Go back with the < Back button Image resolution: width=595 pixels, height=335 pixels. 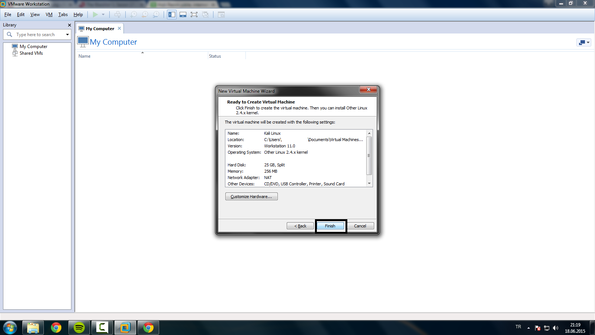pyautogui.click(x=300, y=226)
